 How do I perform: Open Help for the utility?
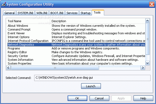point(143,98)
